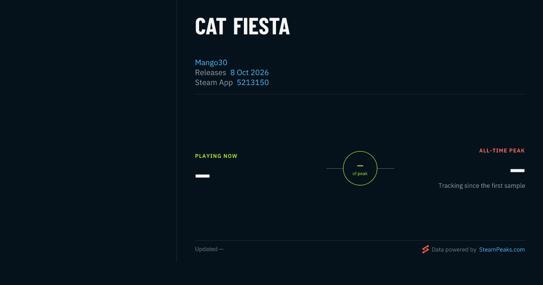Viewport: 543px width, 285px height.
Task: Click the Tracking since the first sample text
Action: pyautogui.click(x=481, y=185)
